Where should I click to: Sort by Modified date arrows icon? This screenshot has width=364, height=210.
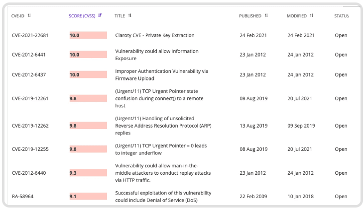[312, 15]
